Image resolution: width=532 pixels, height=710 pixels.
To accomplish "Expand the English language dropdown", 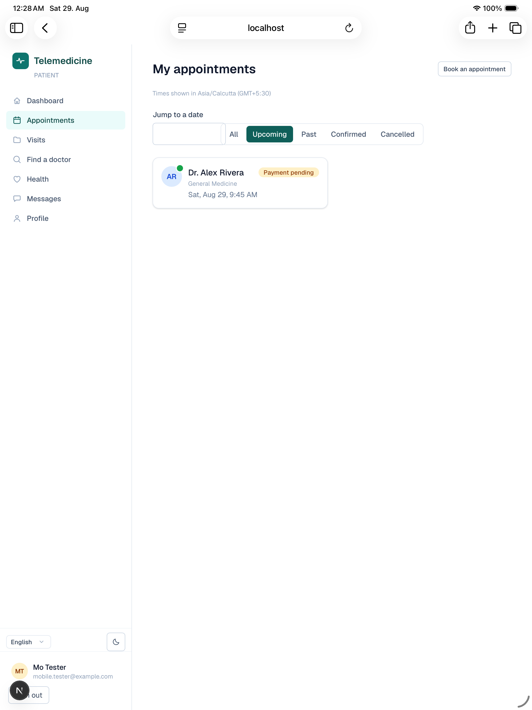I will pos(29,642).
